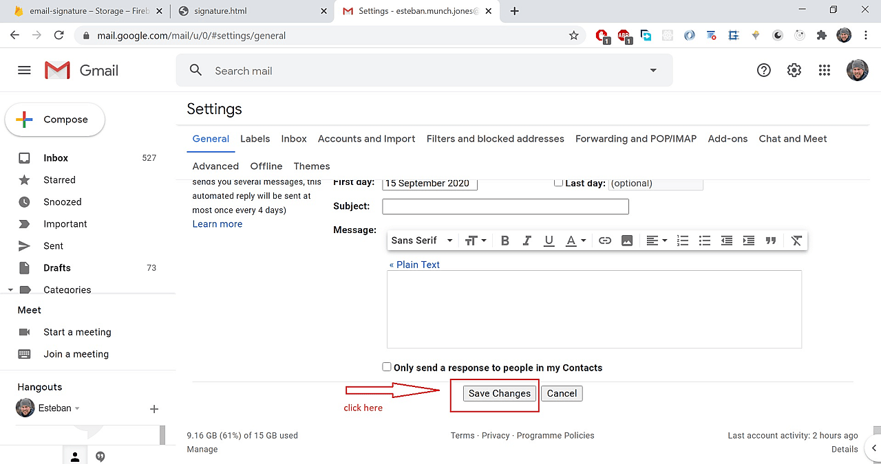Image resolution: width=881 pixels, height=464 pixels.
Task: Open Gmail Support help icon
Action: [763, 70]
